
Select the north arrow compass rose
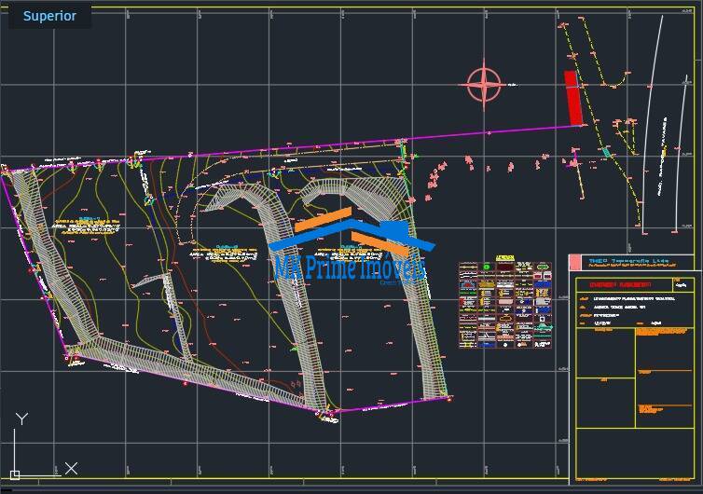pyautogui.click(x=484, y=85)
